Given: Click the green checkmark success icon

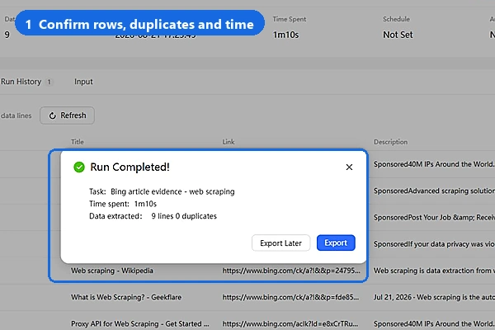Looking at the screenshot, I should click(x=79, y=167).
